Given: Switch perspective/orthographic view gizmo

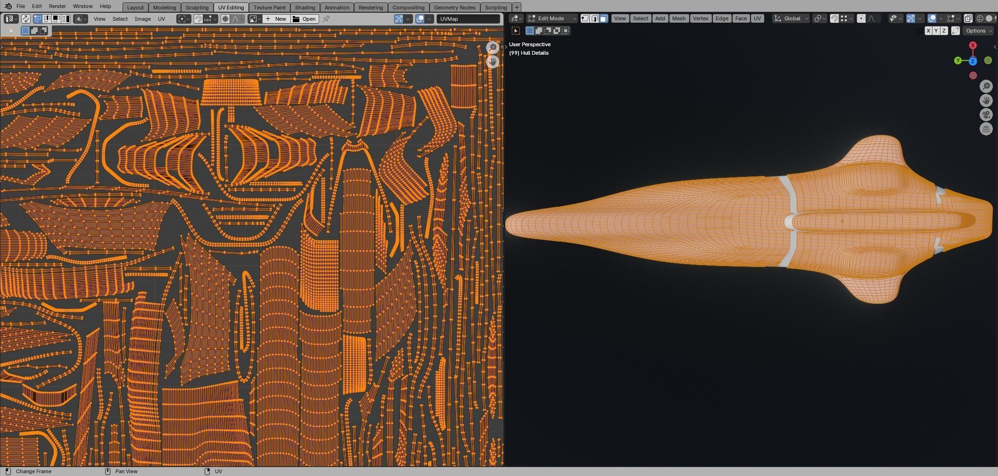Looking at the screenshot, I should [x=986, y=129].
